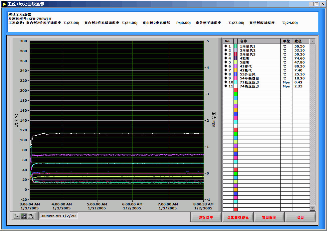327x231 pixels.
Task: Click the 游标居中 button
Action: (x=206, y=217)
